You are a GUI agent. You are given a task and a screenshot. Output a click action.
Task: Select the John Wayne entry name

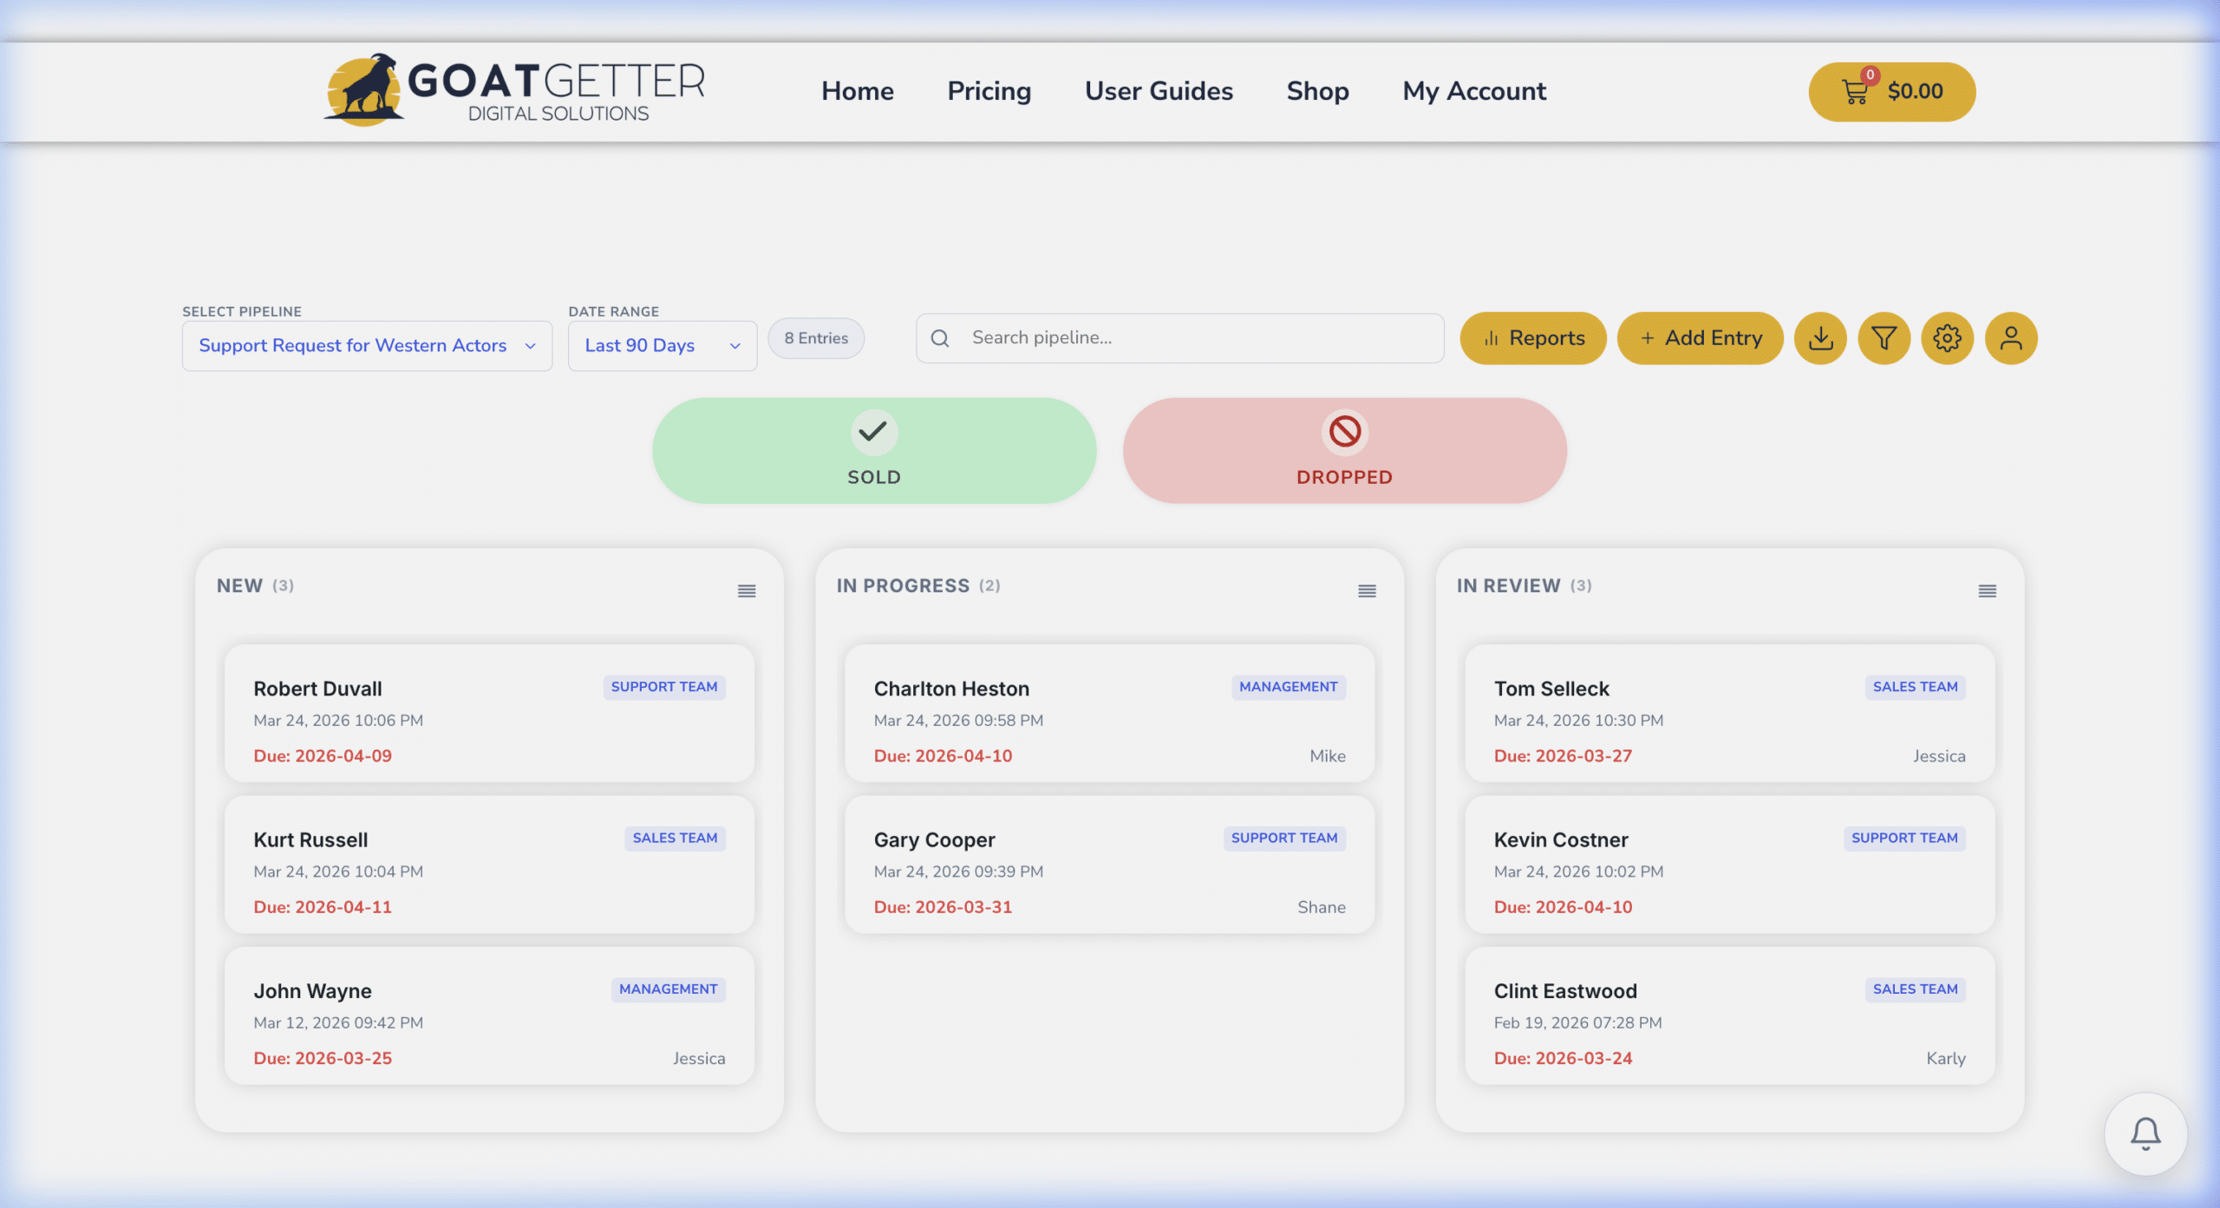coord(312,991)
